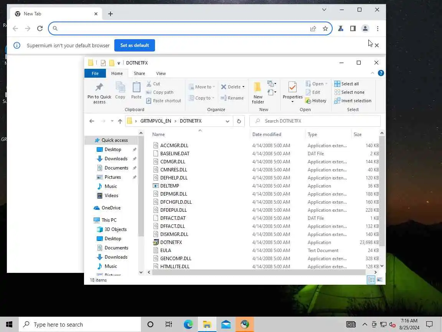Viewport: 442px width, 332px height.
Task: Switch to Details view layout icon
Action: click(x=371, y=280)
